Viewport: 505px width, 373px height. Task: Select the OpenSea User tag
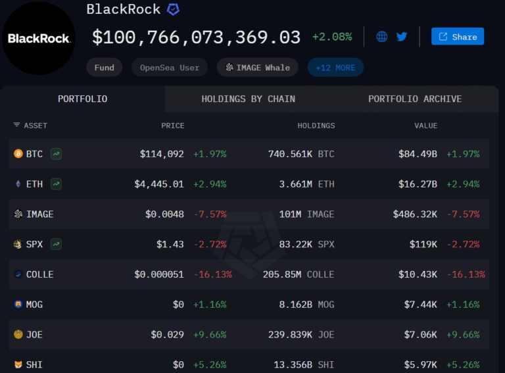pyautogui.click(x=170, y=67)
